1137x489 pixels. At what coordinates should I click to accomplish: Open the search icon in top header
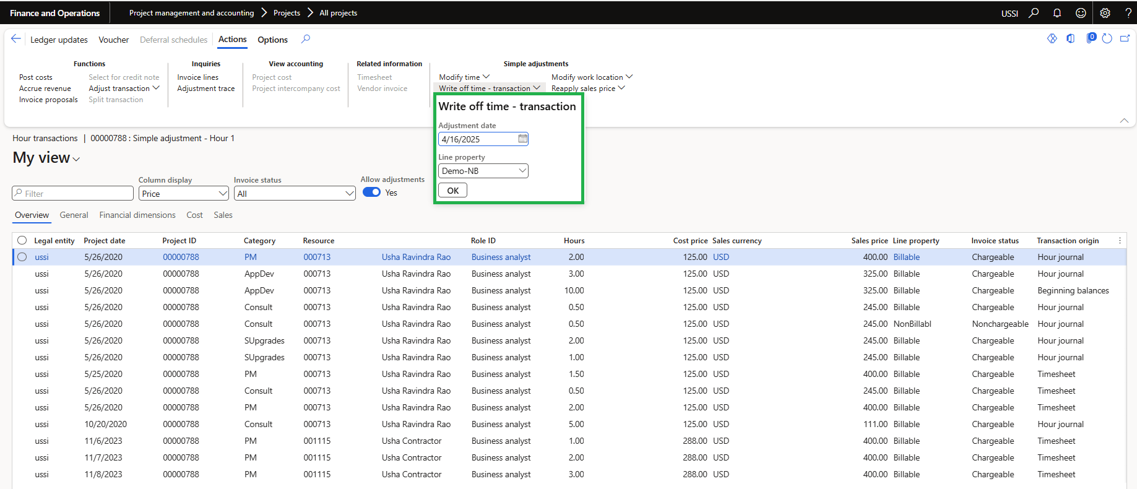[1034, 13]
